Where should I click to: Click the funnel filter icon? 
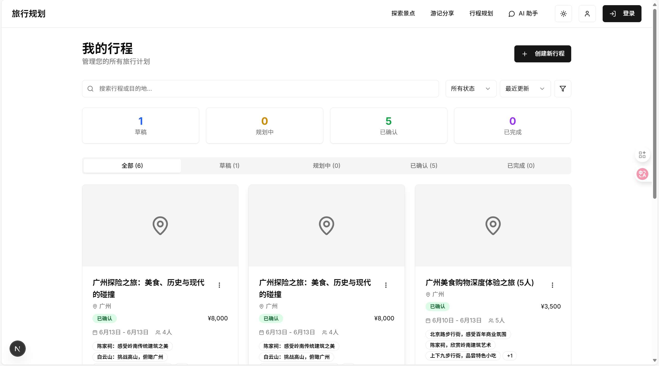pyautogui.click(x=562, y=89)
